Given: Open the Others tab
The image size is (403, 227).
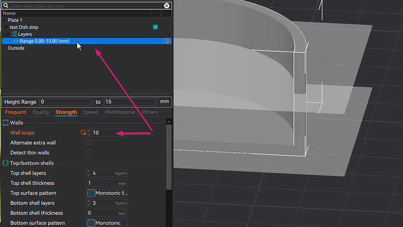Looking at the screenshot, I should 150,112.
